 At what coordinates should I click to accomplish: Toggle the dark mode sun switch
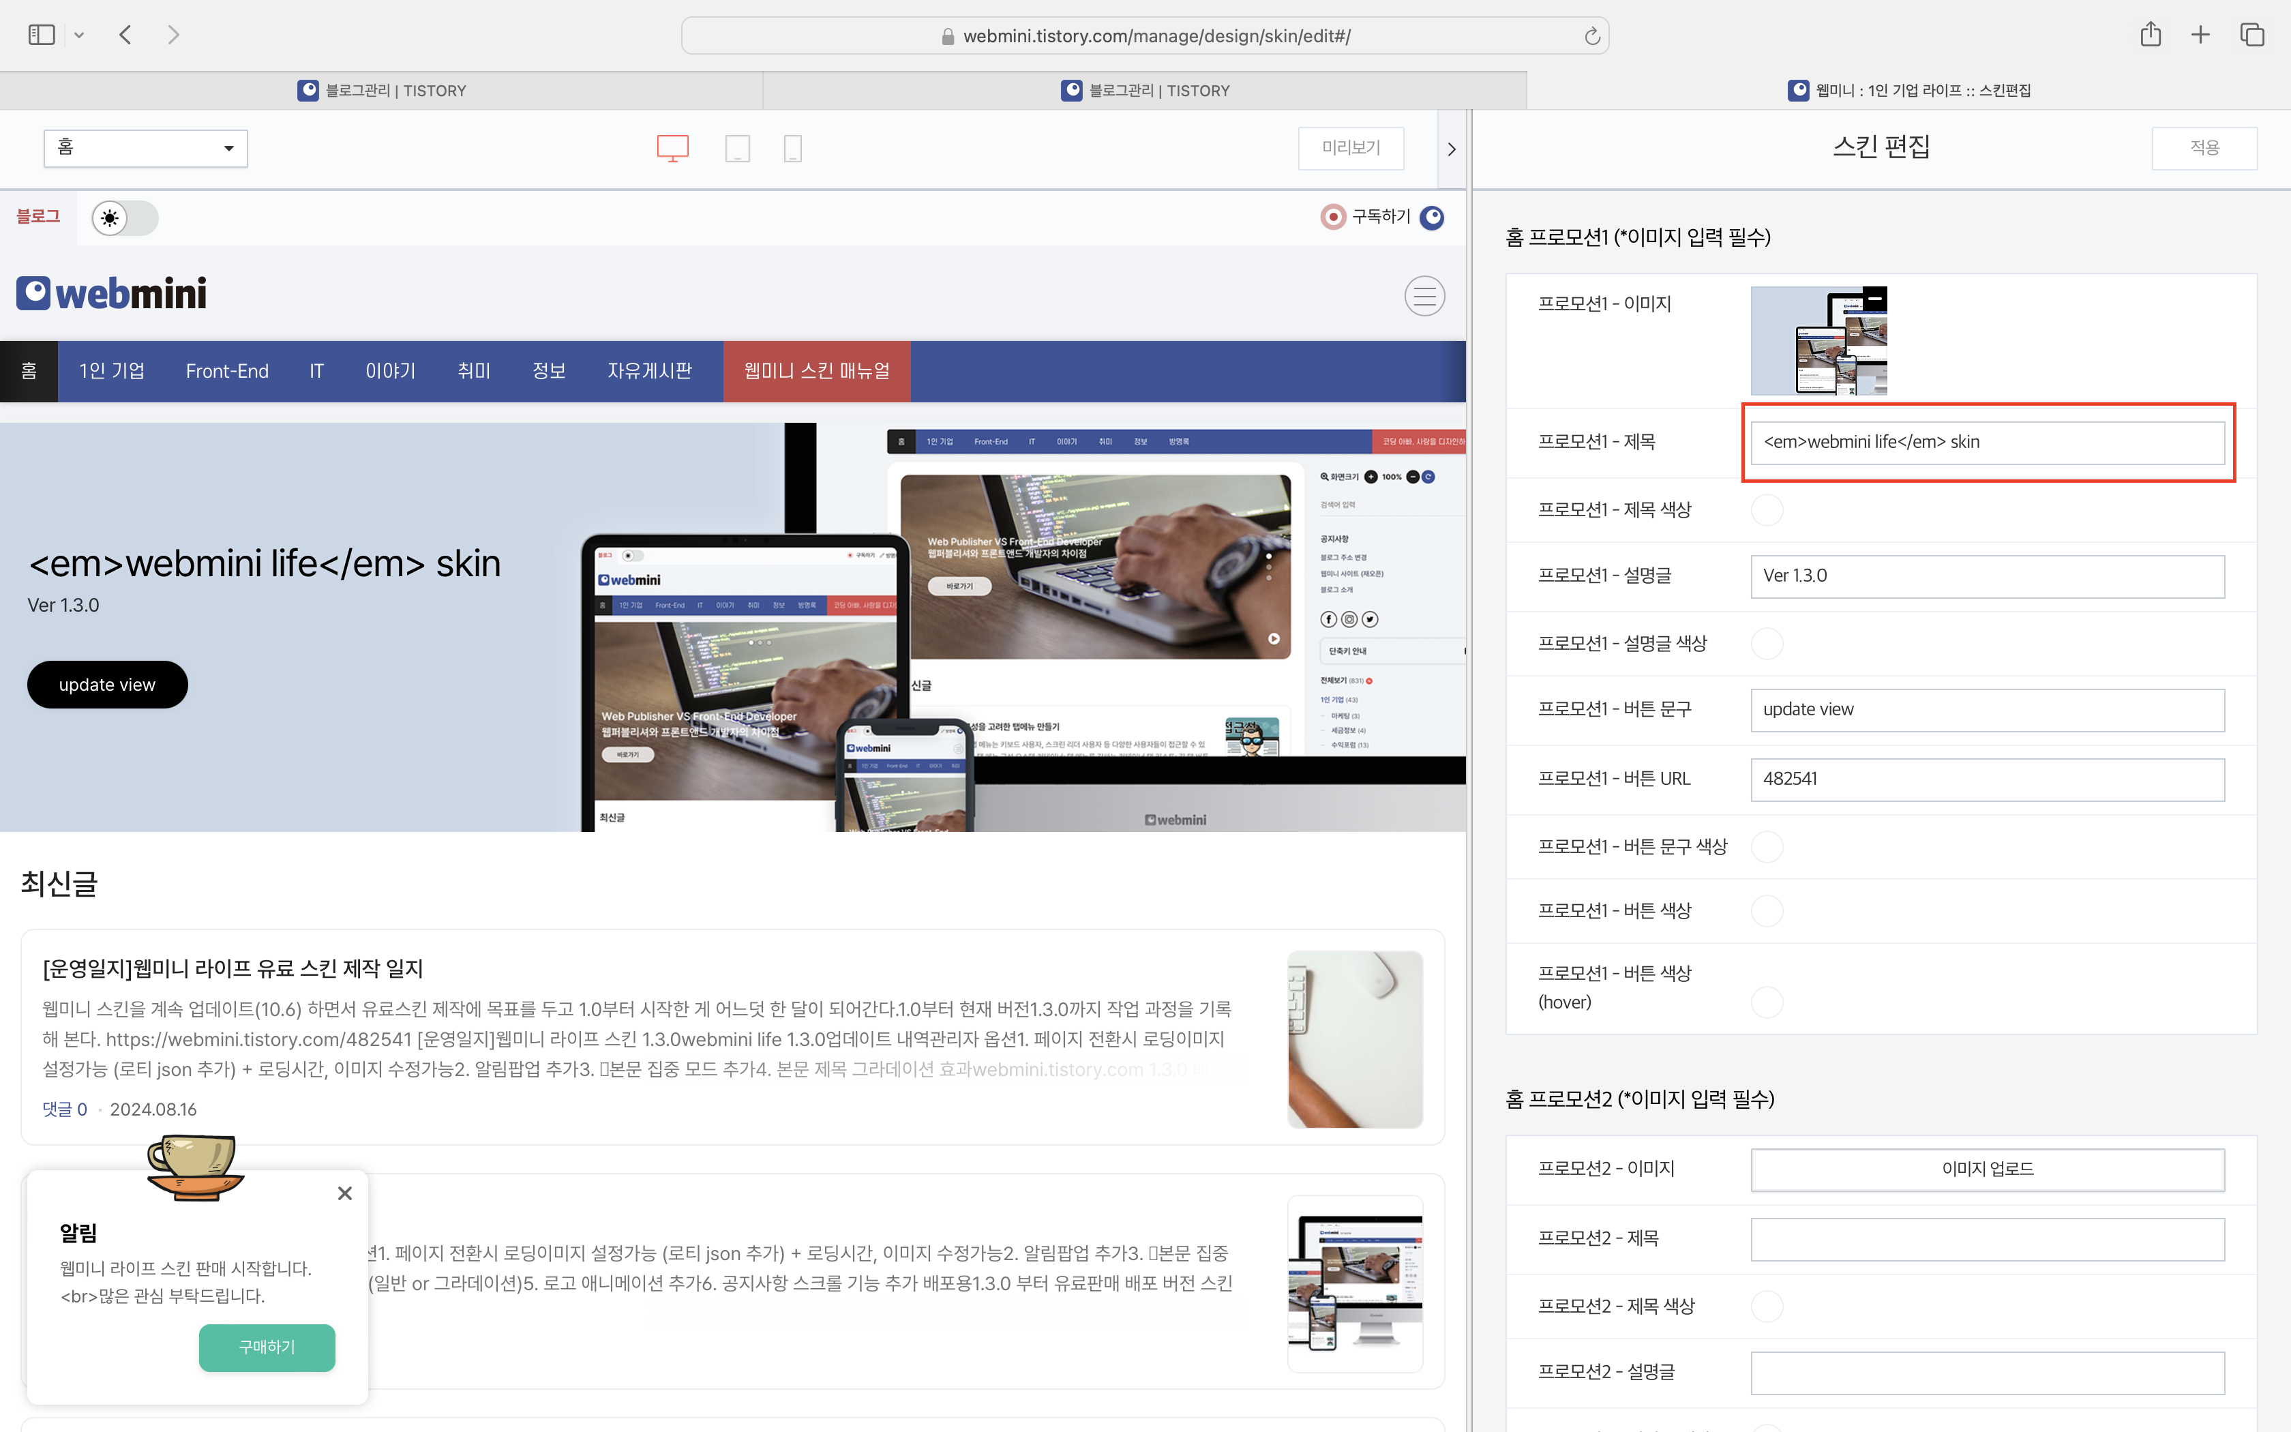coord(124,218)
